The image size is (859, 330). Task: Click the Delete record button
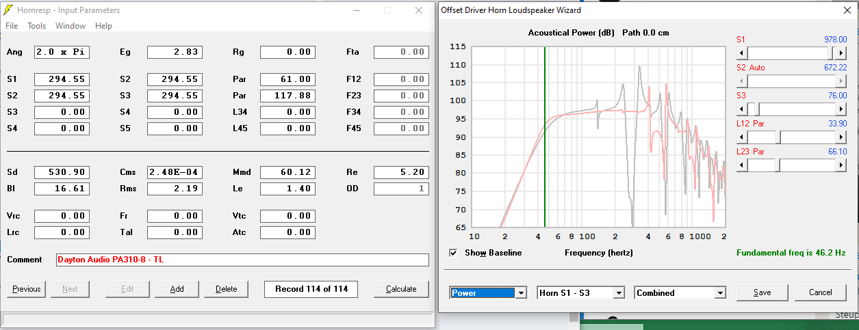tap(227, 289)
